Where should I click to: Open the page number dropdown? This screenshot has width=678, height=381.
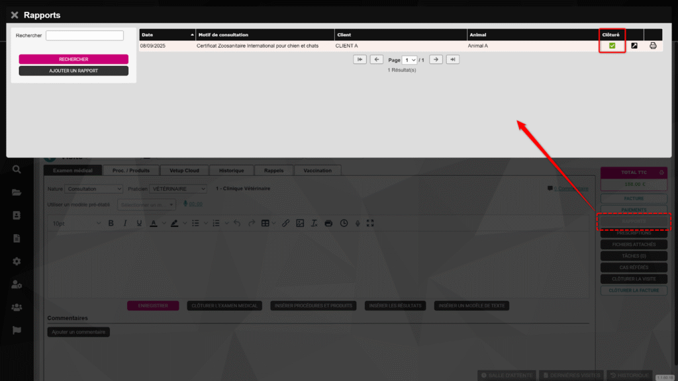point(410,60)
